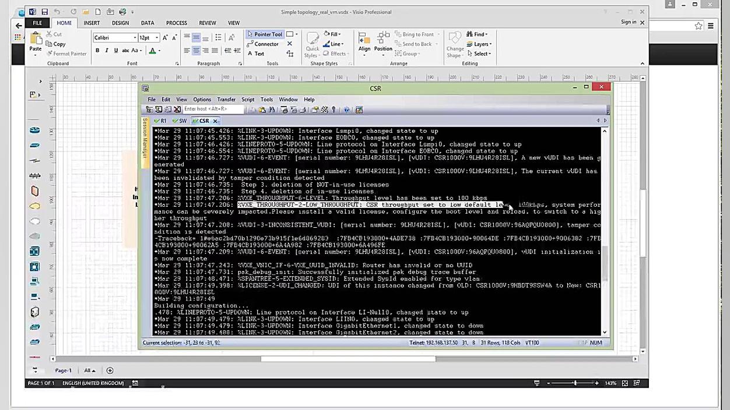This screenshot has height=410, width=730.
Task: Click the Cut command
Action: point(54,34)
